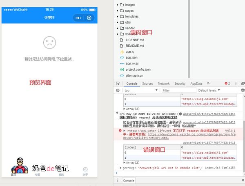The image size is (245, 186).
Task: Close the bottom console drawer
Action: (243, 180)
